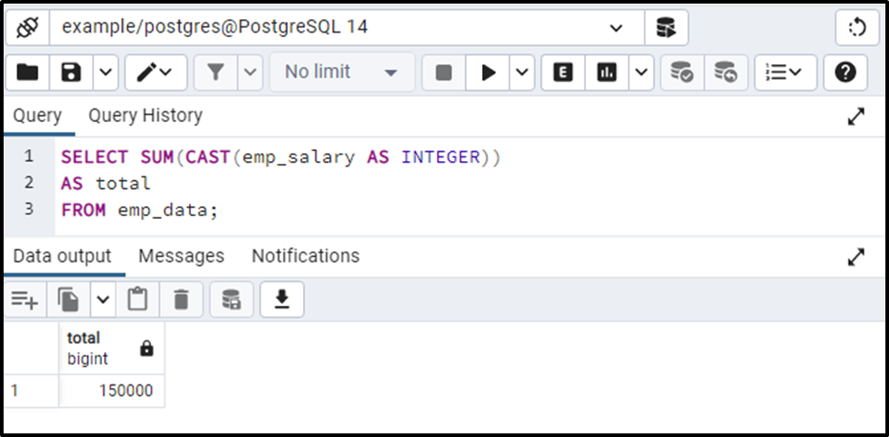
Task: Expand the explain options arrow
Action: [641, 72]
